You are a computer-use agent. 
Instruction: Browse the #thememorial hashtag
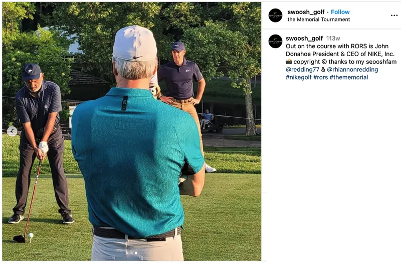tap(348, 77)
